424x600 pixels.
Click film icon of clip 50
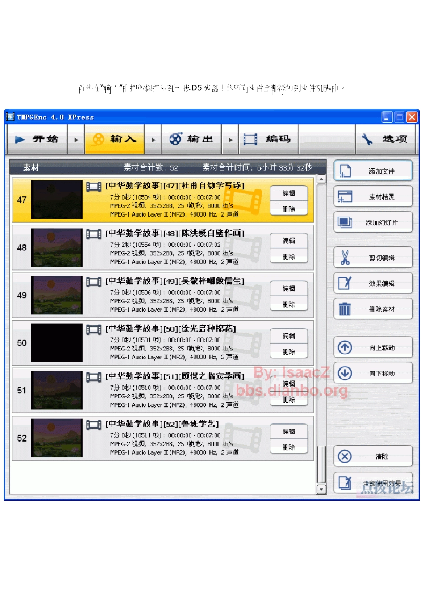(94, 329)
